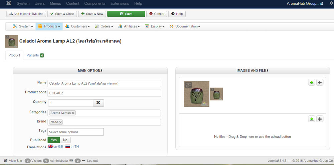
Task: Remove the None brand tag
Action: pos(60,122)
